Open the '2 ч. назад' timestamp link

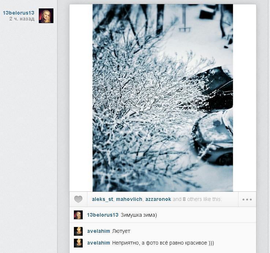coord(22,19)
